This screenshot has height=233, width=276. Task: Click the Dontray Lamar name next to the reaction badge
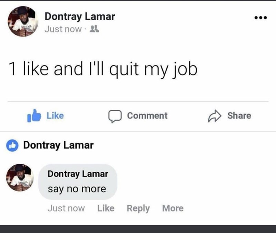[58, 145]
